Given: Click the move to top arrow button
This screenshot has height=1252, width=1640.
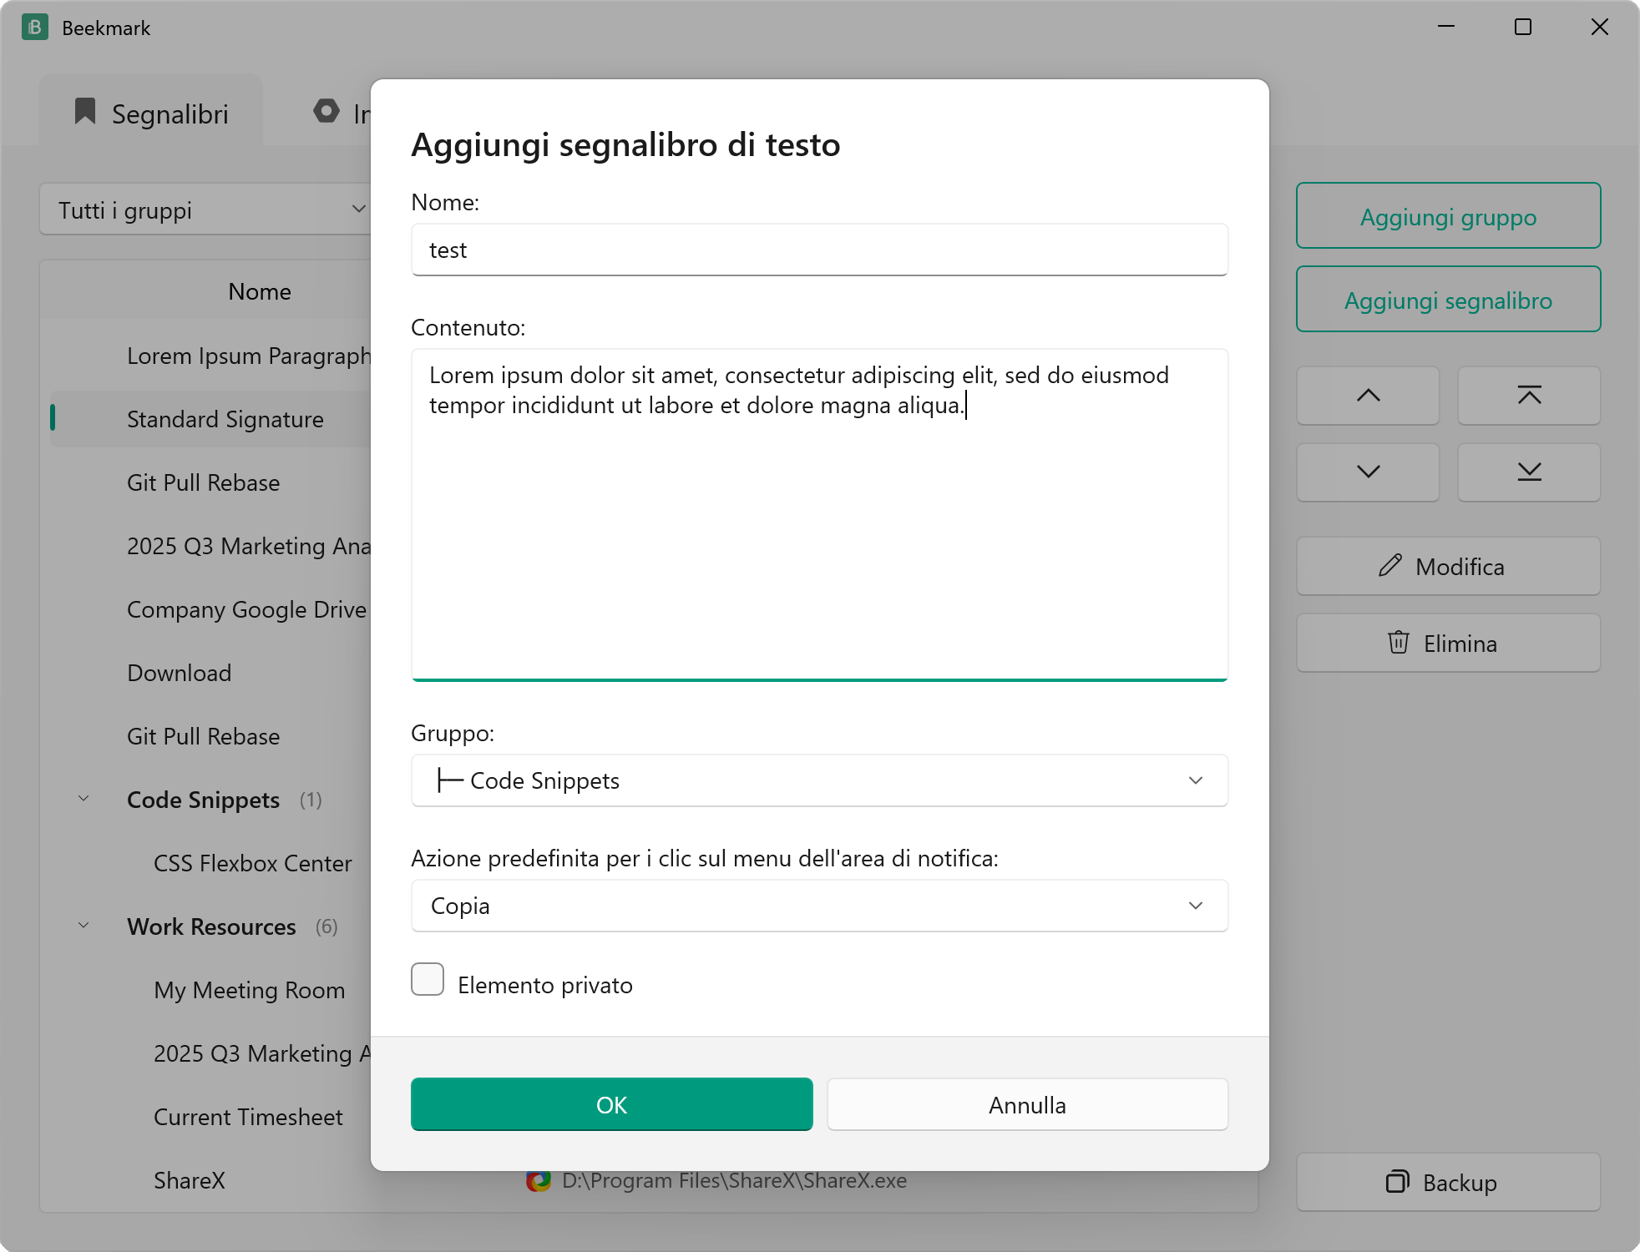Looking at the screenshot, I should (1529, 396).
